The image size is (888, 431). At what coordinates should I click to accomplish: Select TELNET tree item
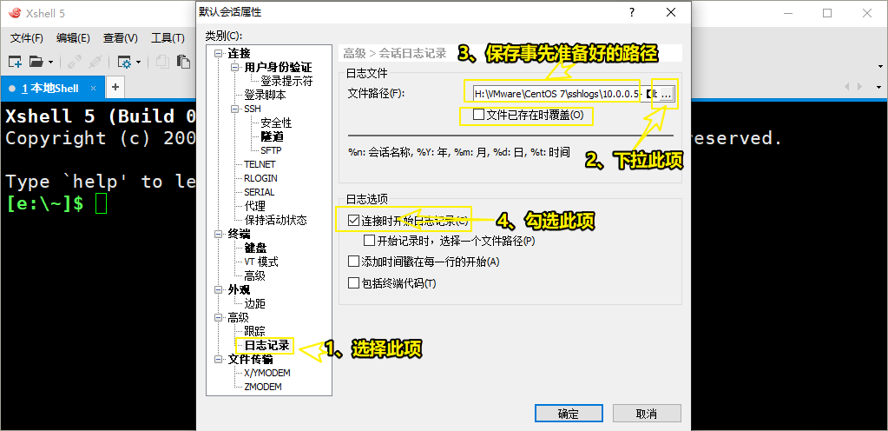pyautogui.click(x=260, y=164)
